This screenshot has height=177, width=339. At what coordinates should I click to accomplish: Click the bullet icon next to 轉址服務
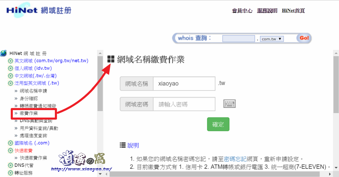tap(10, 173)
